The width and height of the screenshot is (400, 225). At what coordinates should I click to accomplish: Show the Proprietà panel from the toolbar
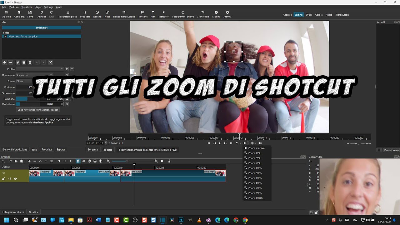pyautogui.click(x=85, y=14)
